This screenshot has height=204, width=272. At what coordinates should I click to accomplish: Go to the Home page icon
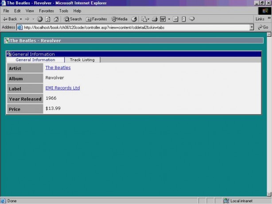[56, 19]
